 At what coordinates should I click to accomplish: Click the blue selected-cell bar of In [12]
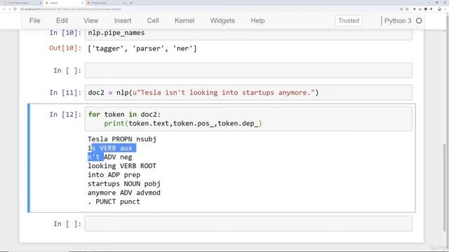(x=29, y=158)
